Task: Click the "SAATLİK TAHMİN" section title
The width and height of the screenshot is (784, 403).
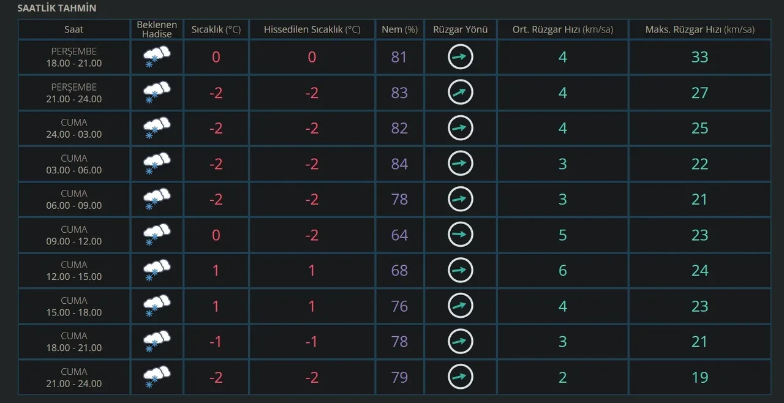Action: pyautogui.click(x=56, y=9)
